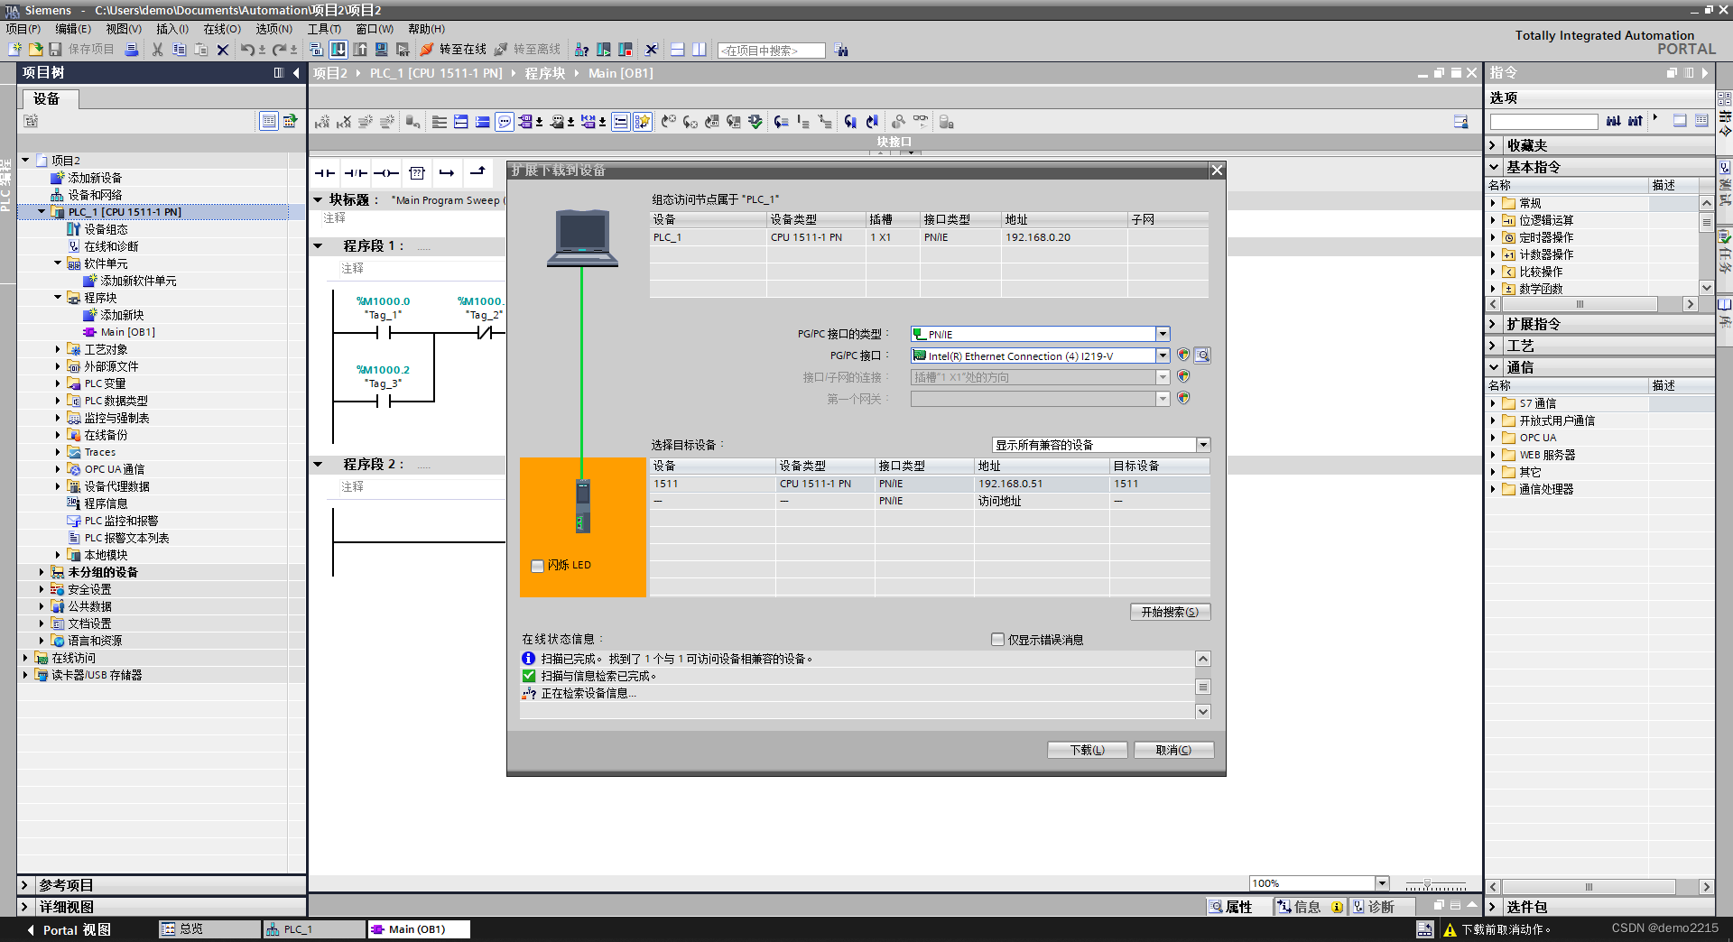Collapse the 程序块 tree node

point(58,297)
